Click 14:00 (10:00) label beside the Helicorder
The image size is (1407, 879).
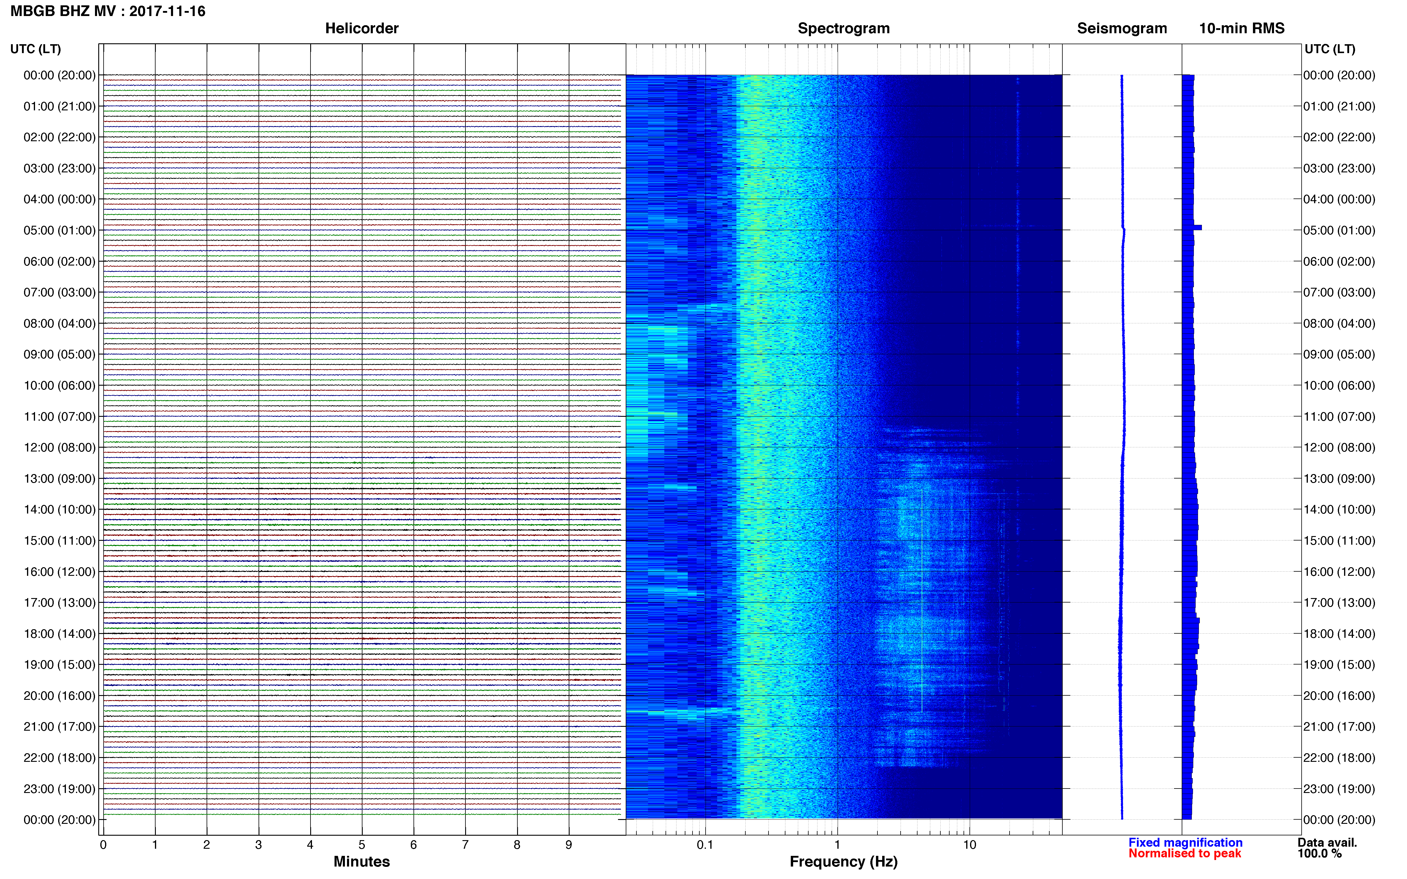pyautogui.click(x=59, y=510)
